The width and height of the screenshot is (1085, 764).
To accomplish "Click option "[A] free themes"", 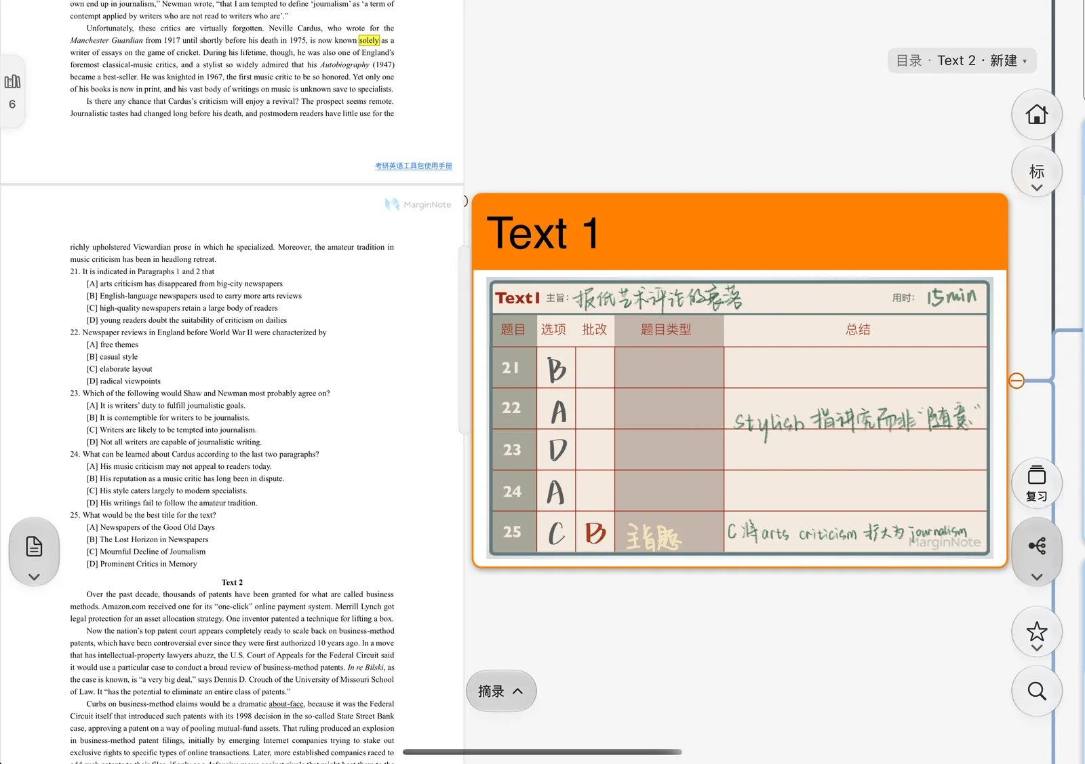I will (112, 345).
